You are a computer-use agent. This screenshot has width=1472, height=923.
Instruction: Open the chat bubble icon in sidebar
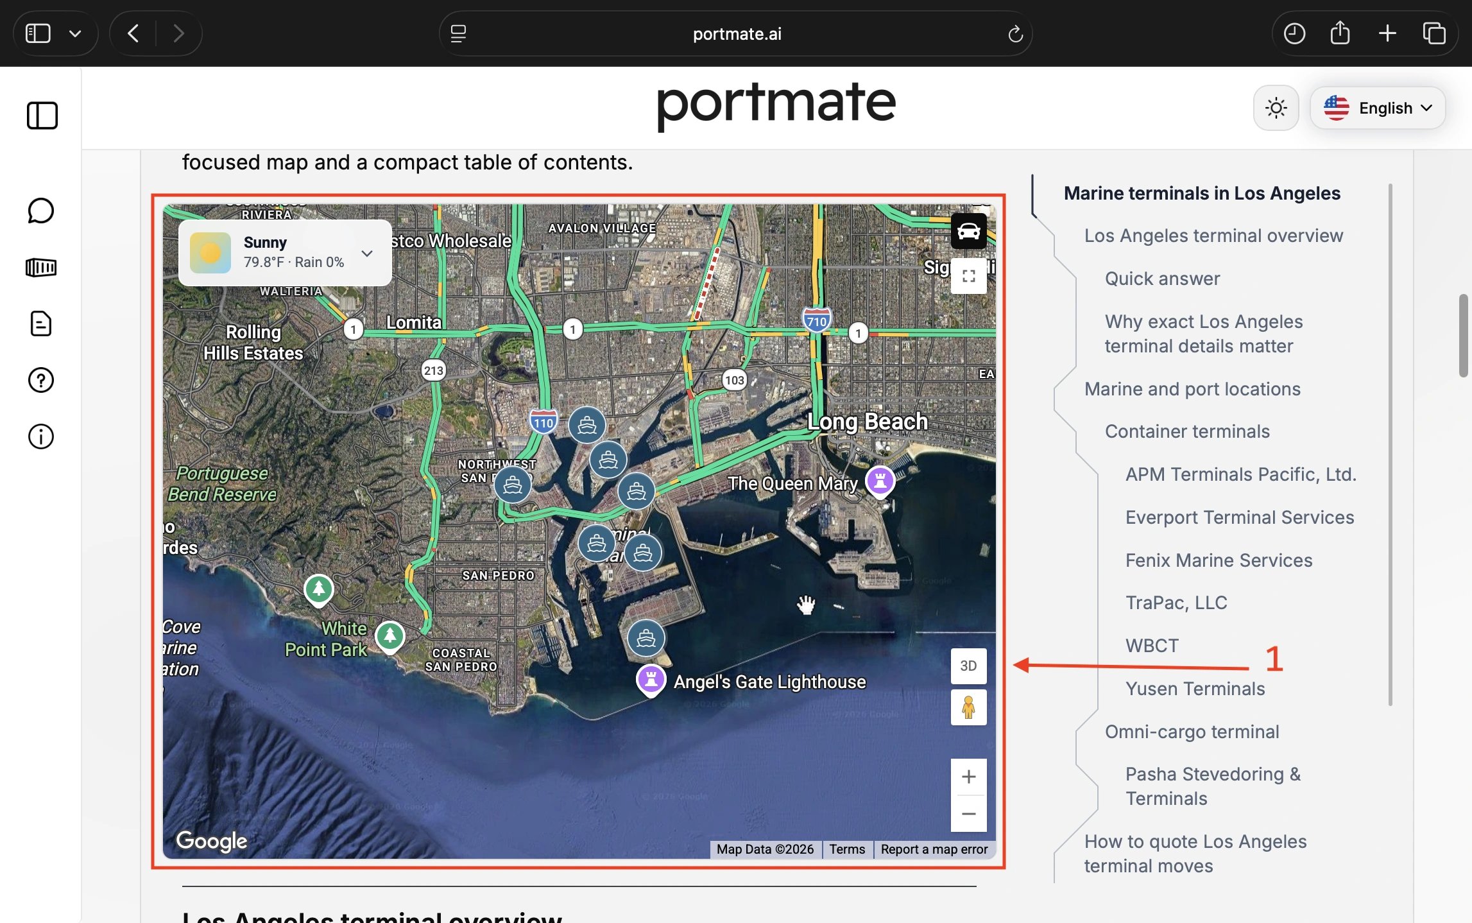coord(41,211)
